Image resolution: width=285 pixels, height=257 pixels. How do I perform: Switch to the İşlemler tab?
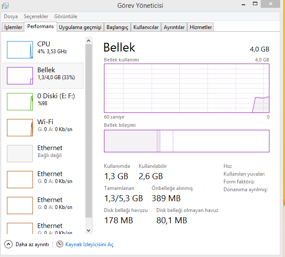point(13,27)
